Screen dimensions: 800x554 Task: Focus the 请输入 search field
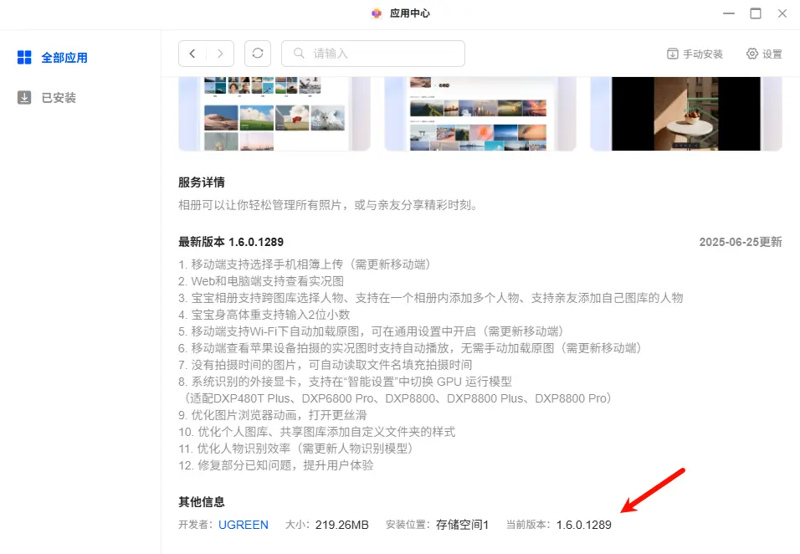tap(373, 54)
